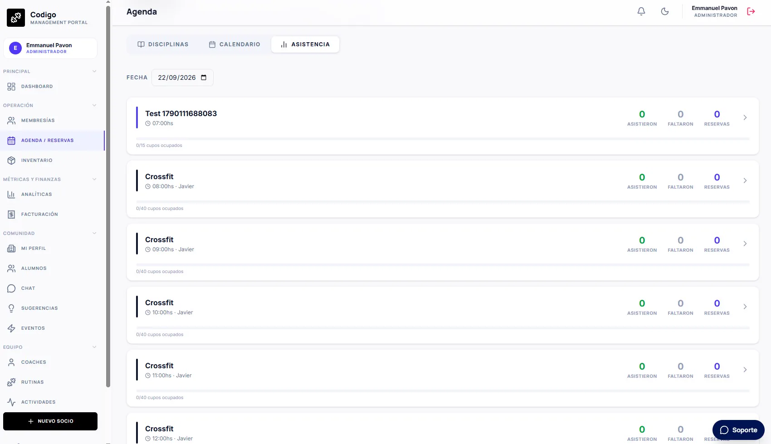
Task: Open Rutinas dumbbell icon
Action: (x=11, y=382)
